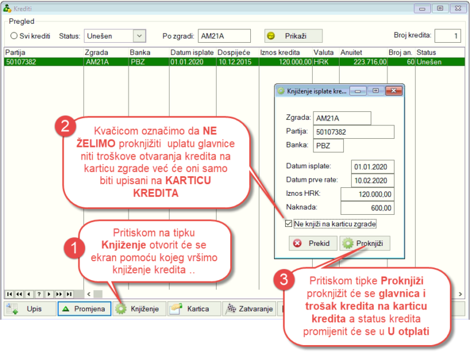This screenshot has height=353, width=470.
Task: Click the Banka field in the dialog
Action: 328,146
